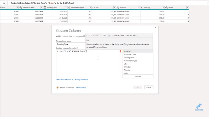This screenshot has width=209, height=117.
Task: Select the Purchase Order column header
Action: [31, 8]
